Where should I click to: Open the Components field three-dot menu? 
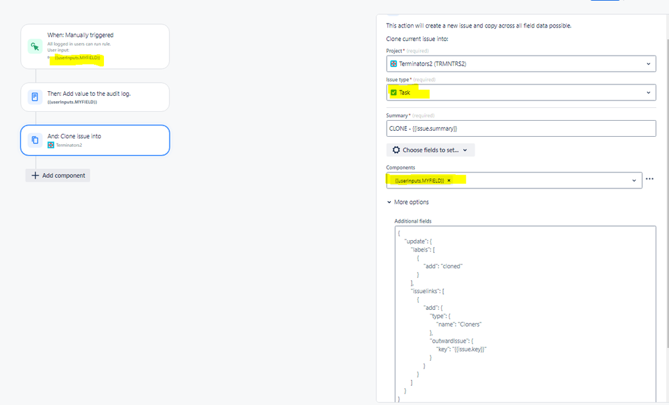pos(650,179)
